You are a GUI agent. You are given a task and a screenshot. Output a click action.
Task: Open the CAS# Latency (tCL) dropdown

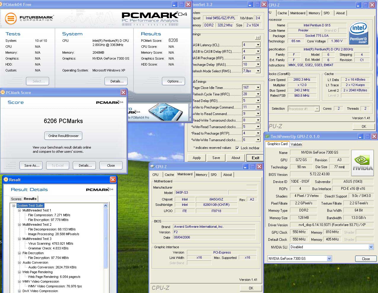pos(258,45)
